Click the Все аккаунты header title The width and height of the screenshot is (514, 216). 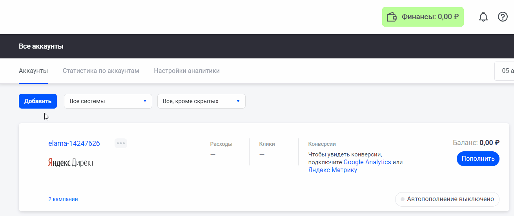click(41, 46)
